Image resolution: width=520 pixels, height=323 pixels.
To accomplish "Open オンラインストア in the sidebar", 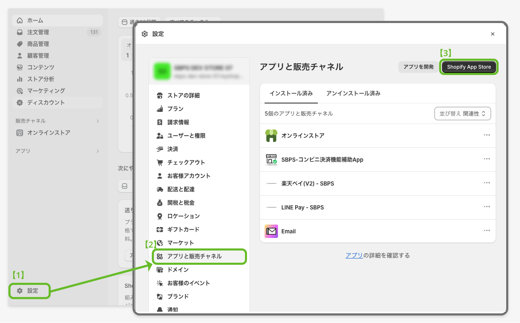I will [x=57, y=133].
